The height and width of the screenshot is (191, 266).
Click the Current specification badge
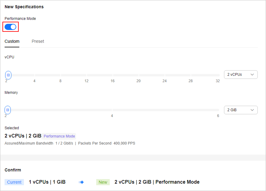click(14, 182)
